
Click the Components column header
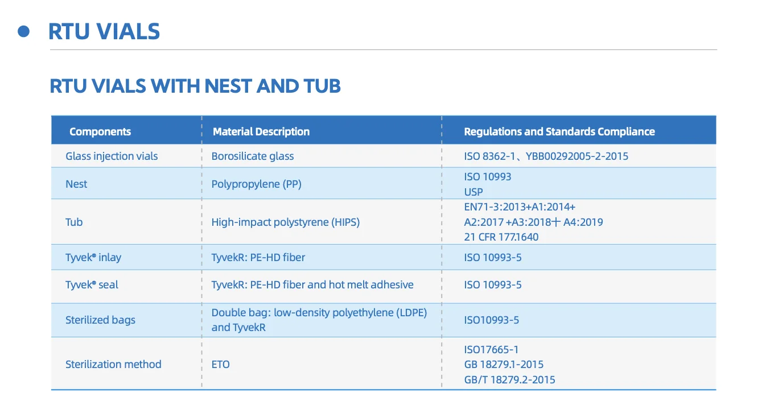click(x=100, y=131)
